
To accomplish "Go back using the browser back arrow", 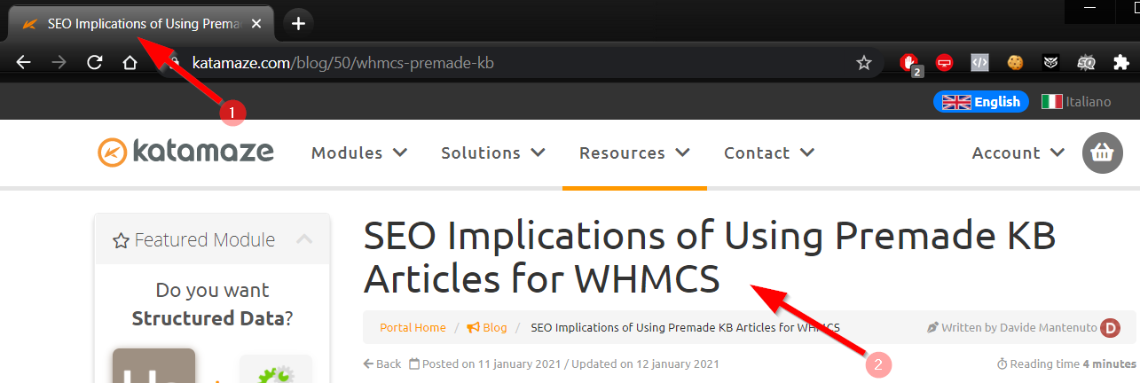I will pyautogui.click(x=24, y=63).
